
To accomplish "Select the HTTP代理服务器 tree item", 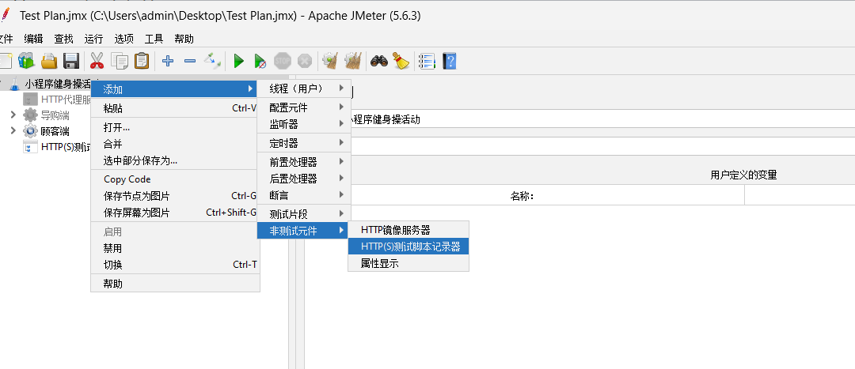I will [x=57, y=99].
